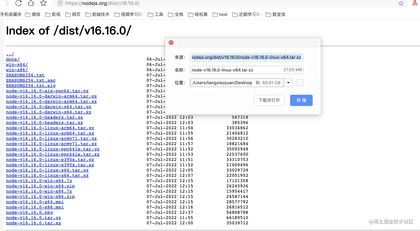
Task: Open favorites via the star toolbar icon
Action: 43,3
